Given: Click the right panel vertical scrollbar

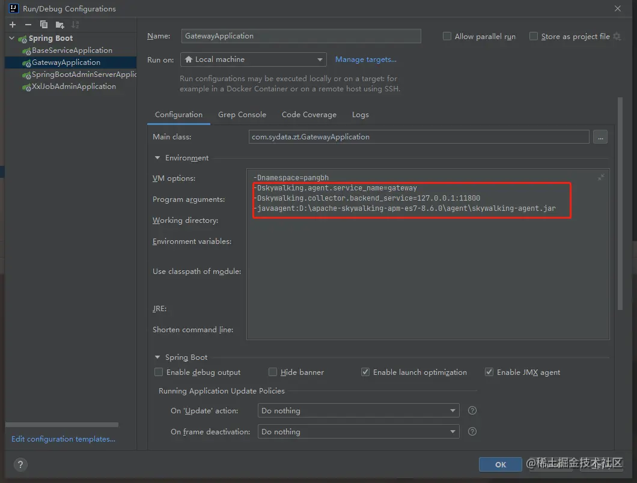Looking at the screenshot, I should 620,203.
